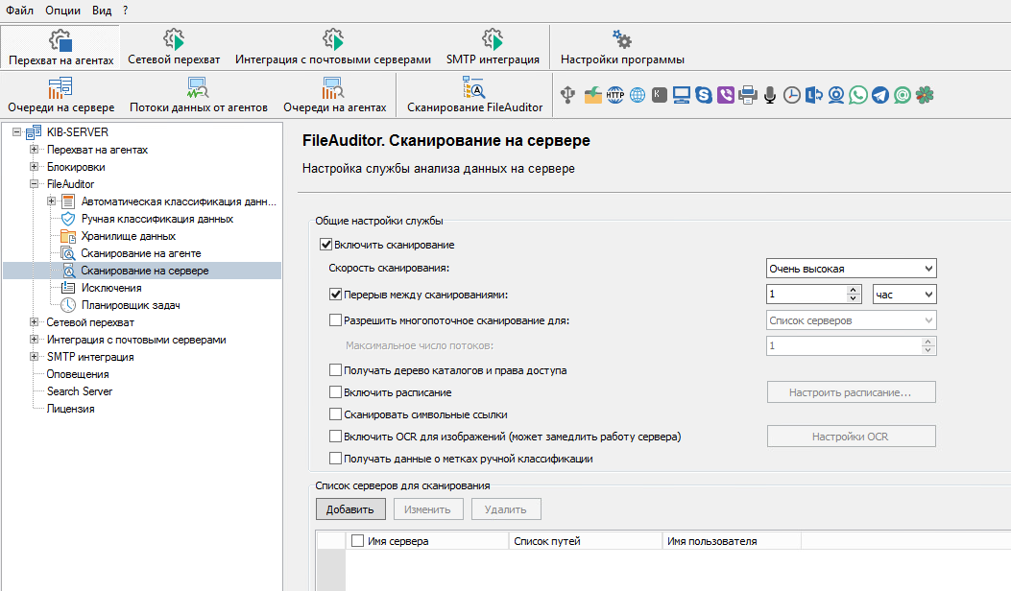The height and width of the screenshot is (591, 1011).
Task: Toggle Перерыв между сканированиями checkbox
Action: click(335, 295)
